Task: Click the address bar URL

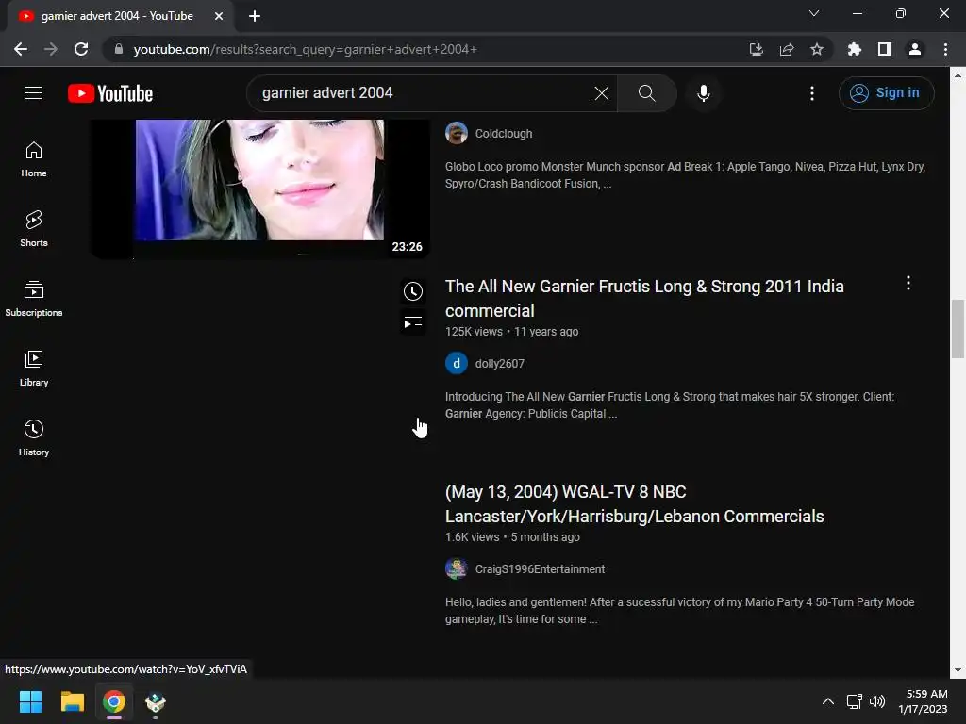Action: (x=305, y=49)
